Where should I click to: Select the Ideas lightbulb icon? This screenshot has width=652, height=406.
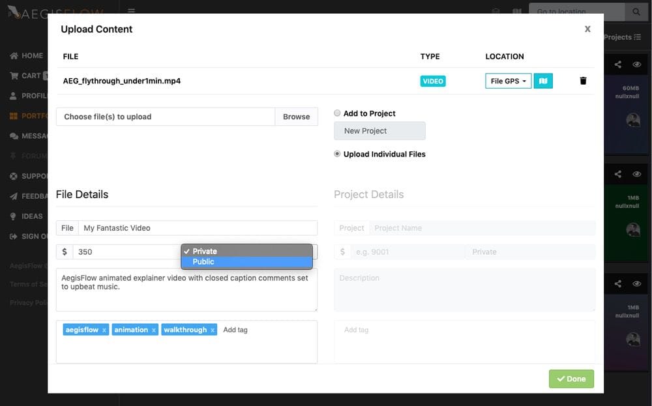point(13,216)
